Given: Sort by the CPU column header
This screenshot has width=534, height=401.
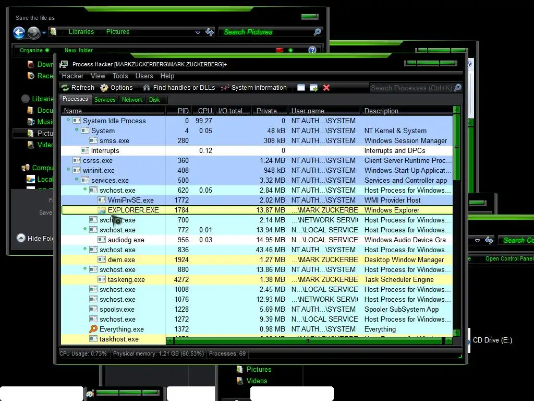Looking at the screenshot, I should (203, 111).
